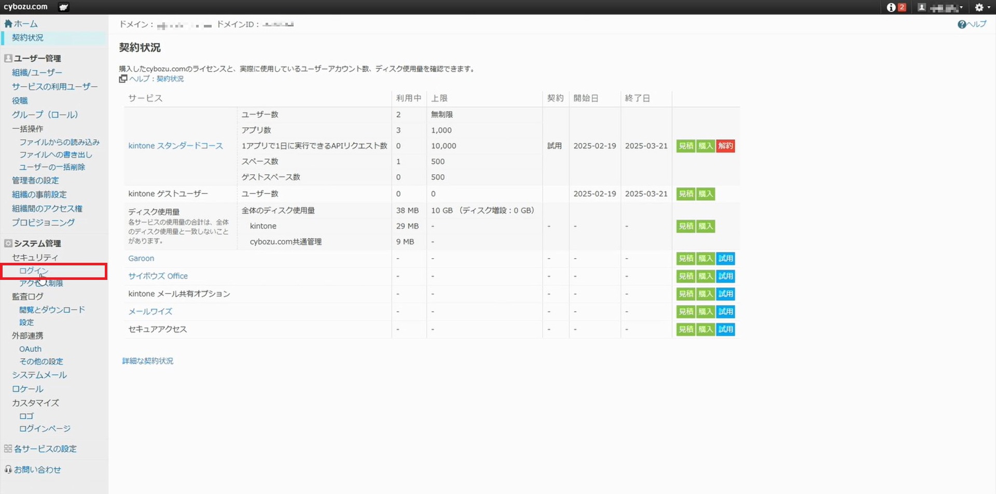Click the question mark ヘルプ icon
The image size is (996, 494).
click(x=962, y=24)
